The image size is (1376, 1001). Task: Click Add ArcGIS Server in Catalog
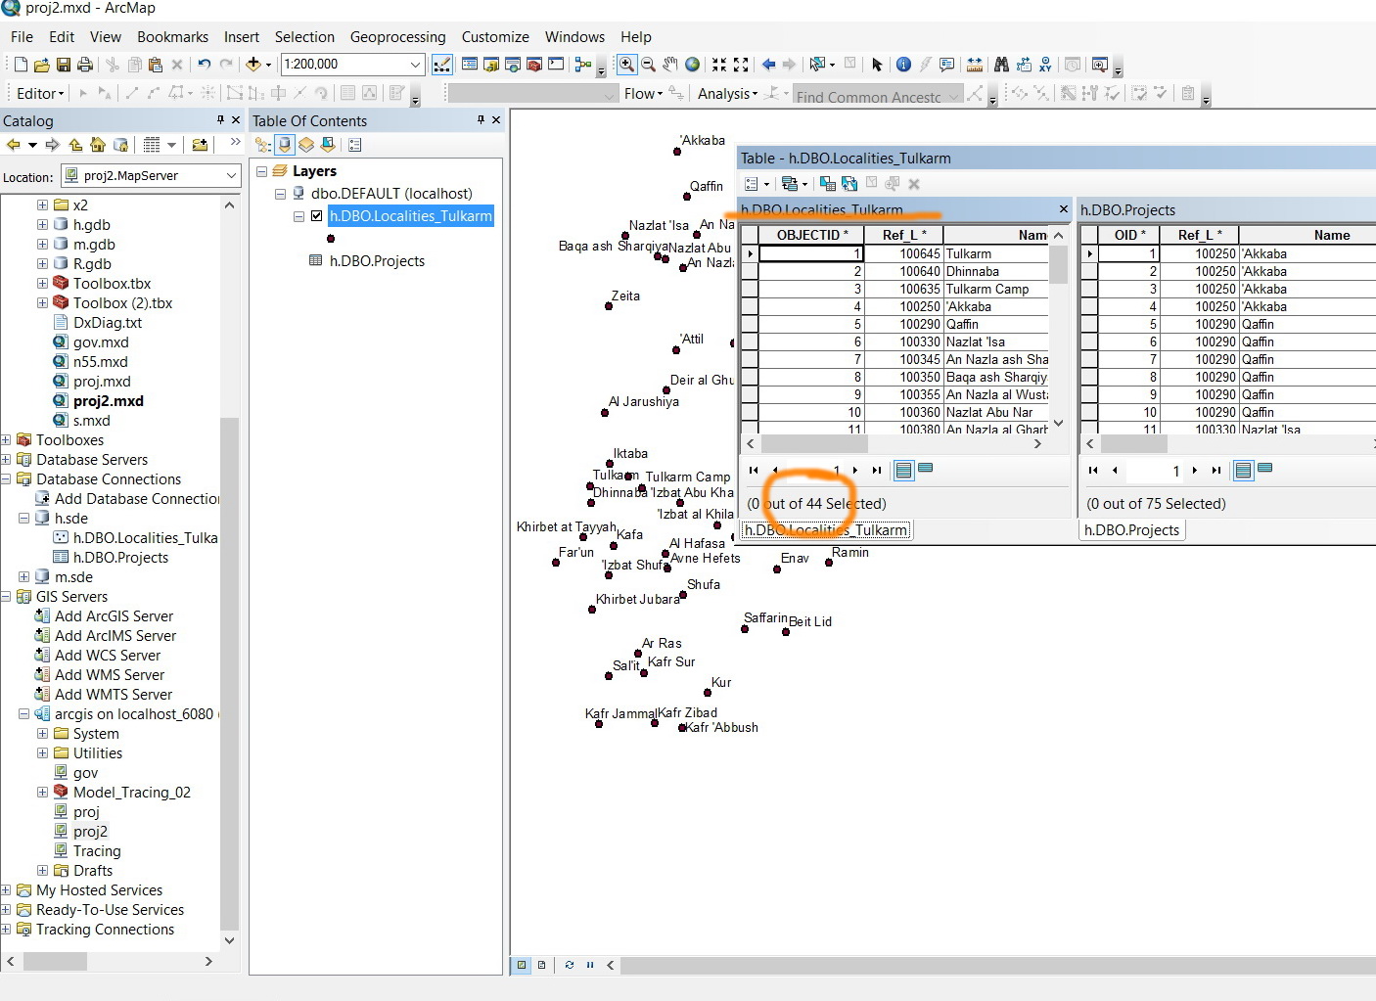pos(114,616)
